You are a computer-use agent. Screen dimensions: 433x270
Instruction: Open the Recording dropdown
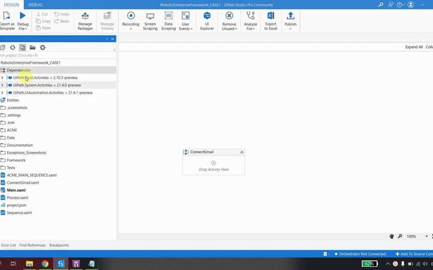[130, 29]
